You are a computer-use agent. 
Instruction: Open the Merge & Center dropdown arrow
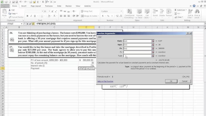coord(98,16)
